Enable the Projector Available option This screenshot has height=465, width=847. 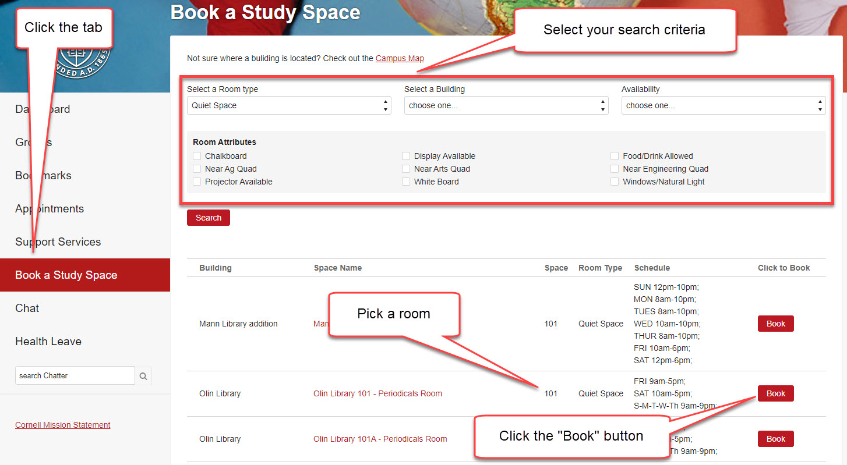pyautogui.click(x=197, y=182)
